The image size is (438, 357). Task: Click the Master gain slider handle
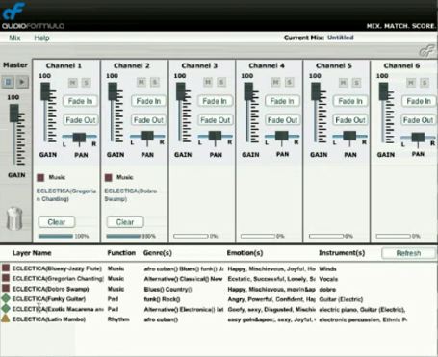13,114
